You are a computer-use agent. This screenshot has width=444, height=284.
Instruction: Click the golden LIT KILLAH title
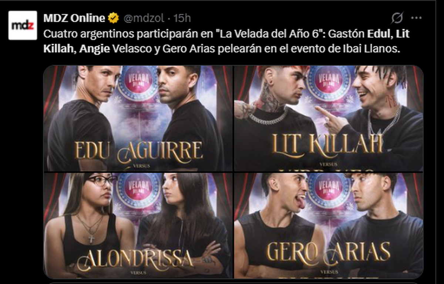pos(327,144)
